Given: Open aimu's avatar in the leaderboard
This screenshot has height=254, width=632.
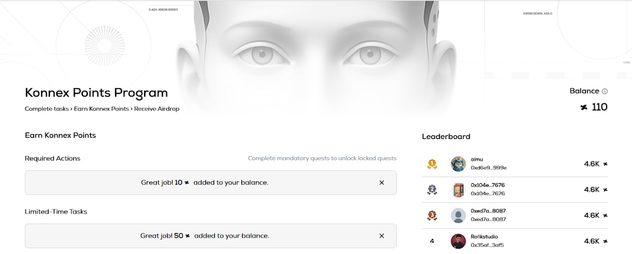Looking at the screenshot, I should coord(458,164).
